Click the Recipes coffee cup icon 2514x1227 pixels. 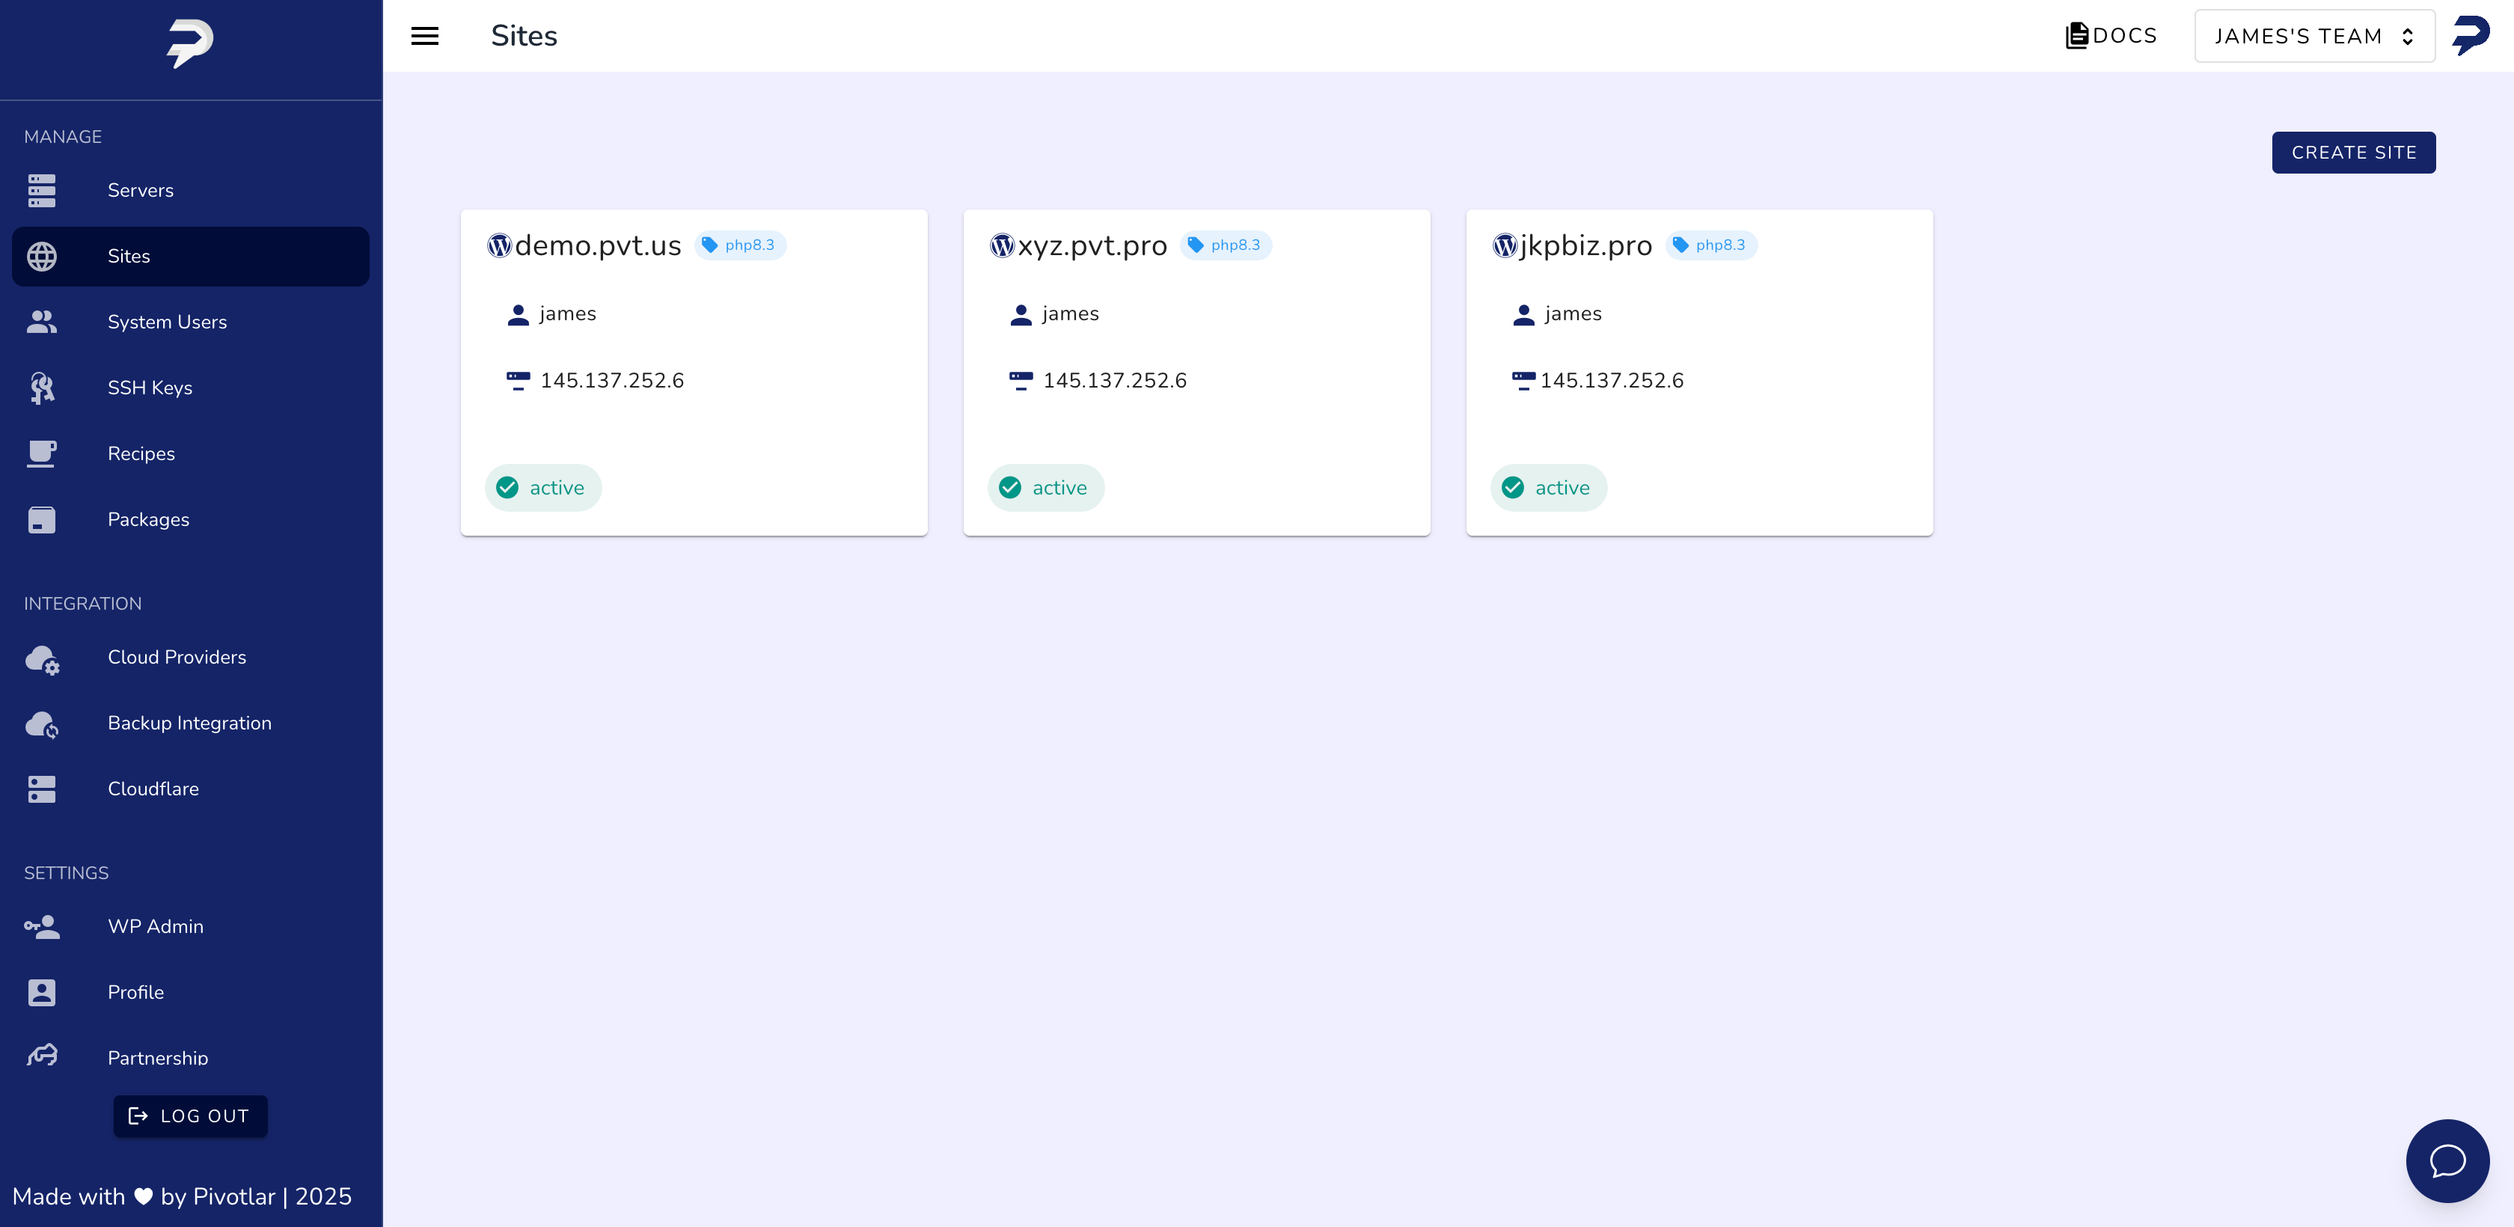[x=42, y=454]
